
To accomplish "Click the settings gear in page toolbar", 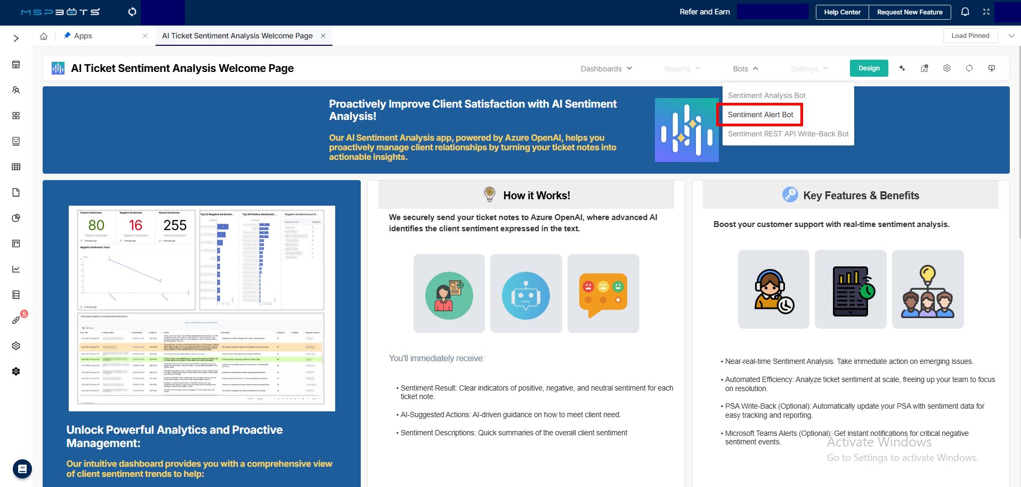I will click(947, 68).
